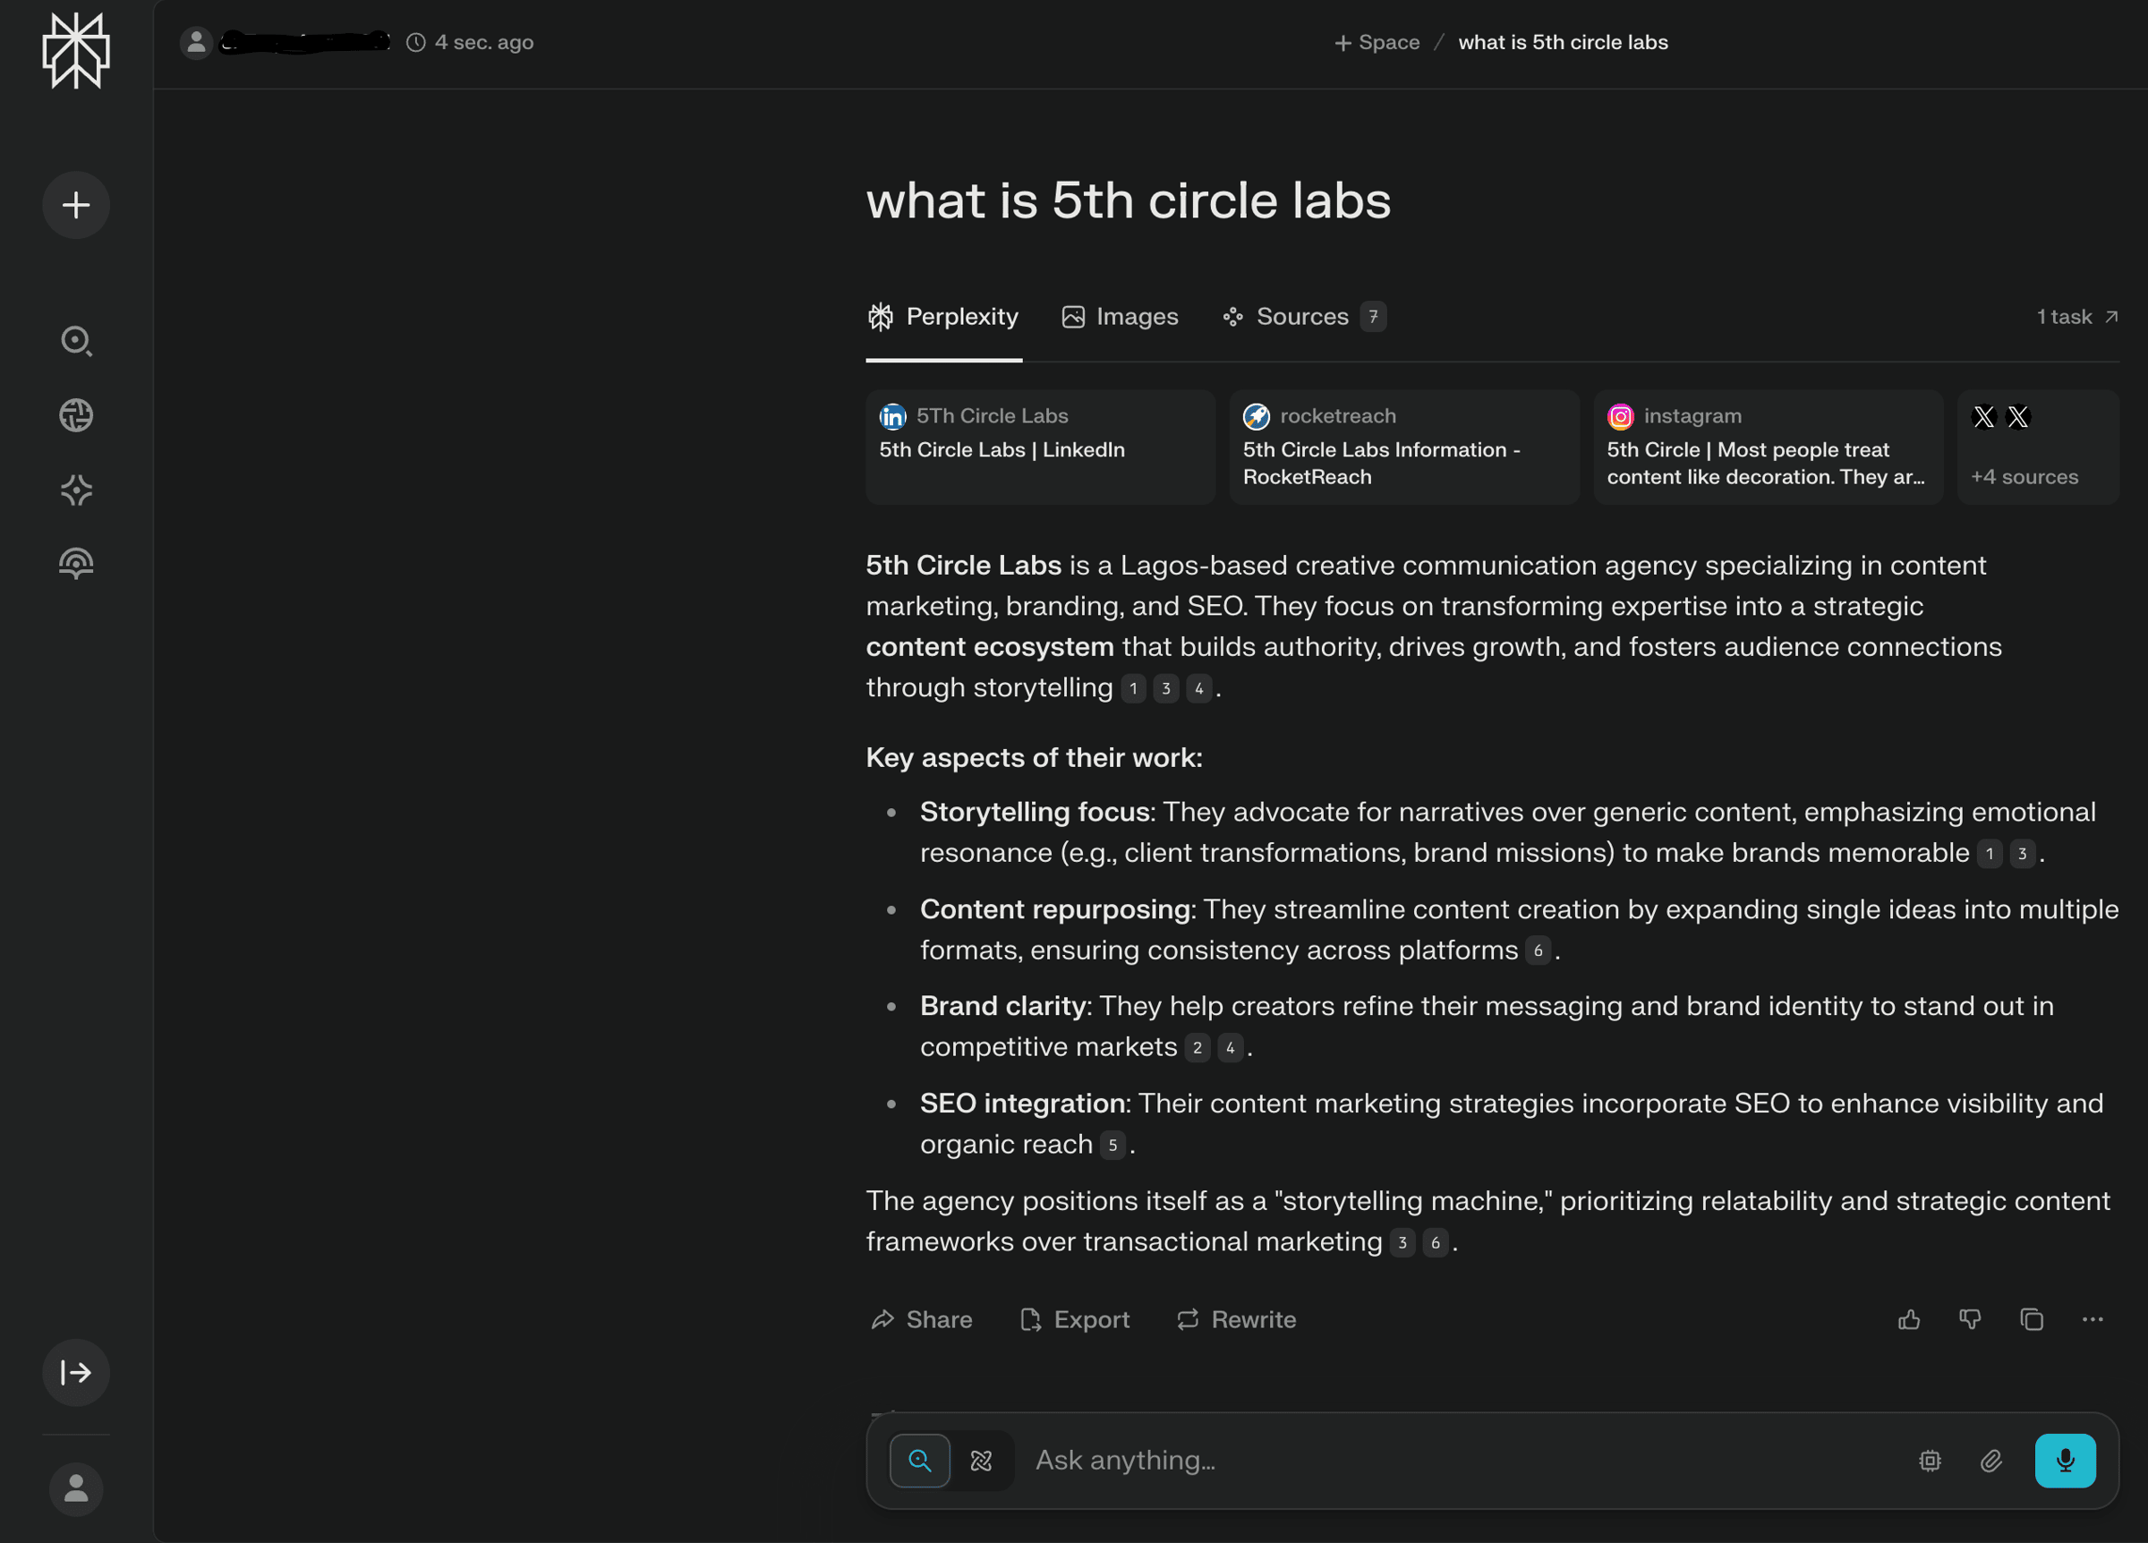The width and height of the screenshot is (2148, 1543).
Task: Add thread to a Space
Action: [1377, 43]
